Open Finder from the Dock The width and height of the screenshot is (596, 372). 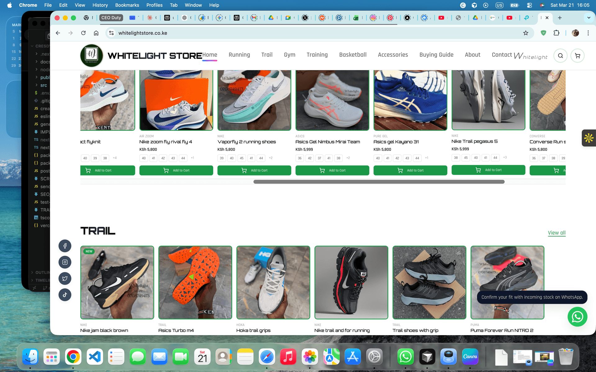[30, 357]
